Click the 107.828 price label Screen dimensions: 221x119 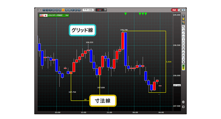[101, 88]
